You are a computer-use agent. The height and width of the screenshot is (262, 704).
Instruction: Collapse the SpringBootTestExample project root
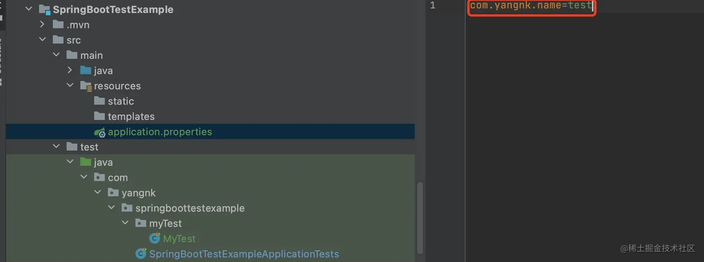(29, 9)
